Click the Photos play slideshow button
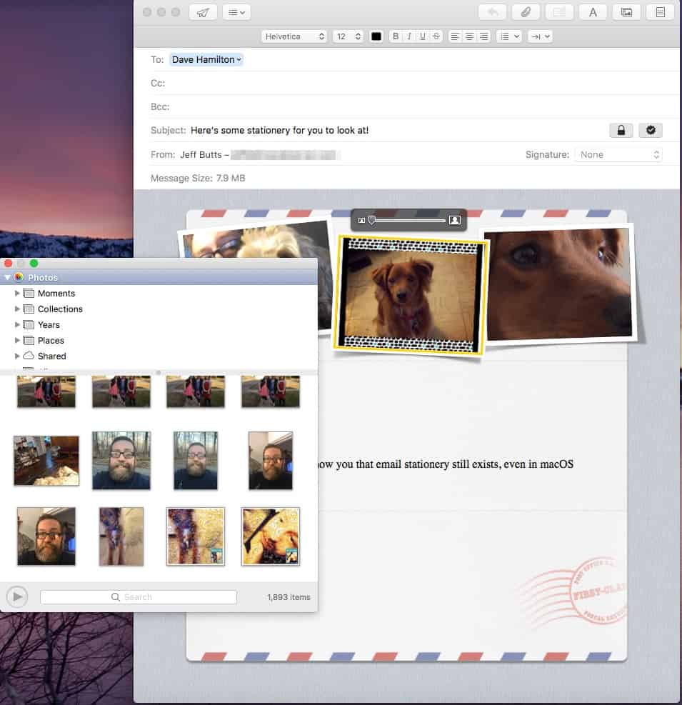Viewport: 682px width, 705px height. [x=18, y=596]
